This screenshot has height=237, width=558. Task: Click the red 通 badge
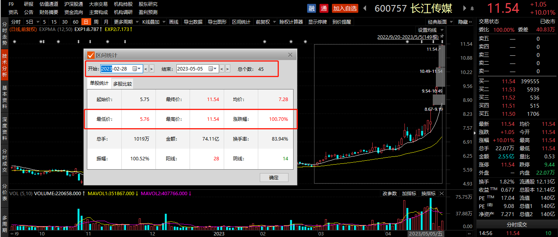pos(324,8)
